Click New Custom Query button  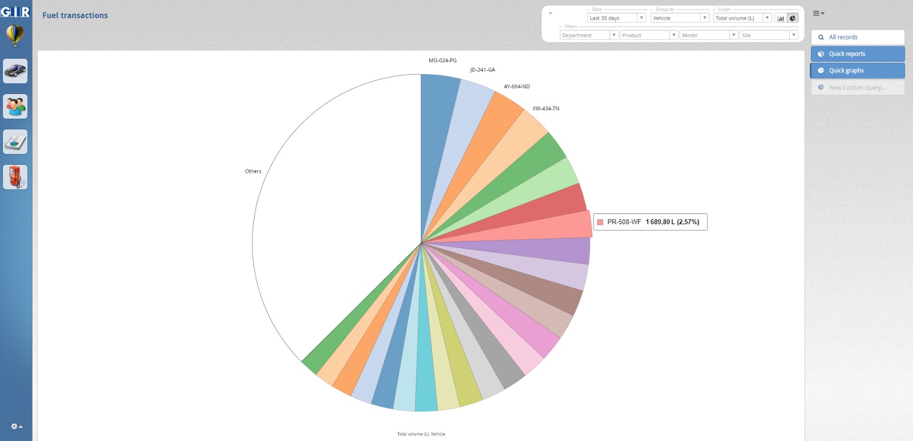coord(858,88)
